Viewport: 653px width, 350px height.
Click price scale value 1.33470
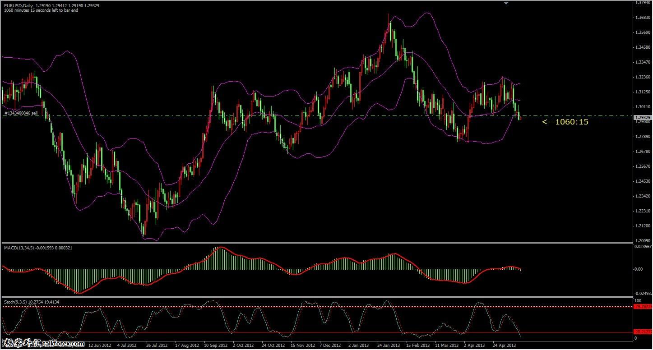click(642, 62)
